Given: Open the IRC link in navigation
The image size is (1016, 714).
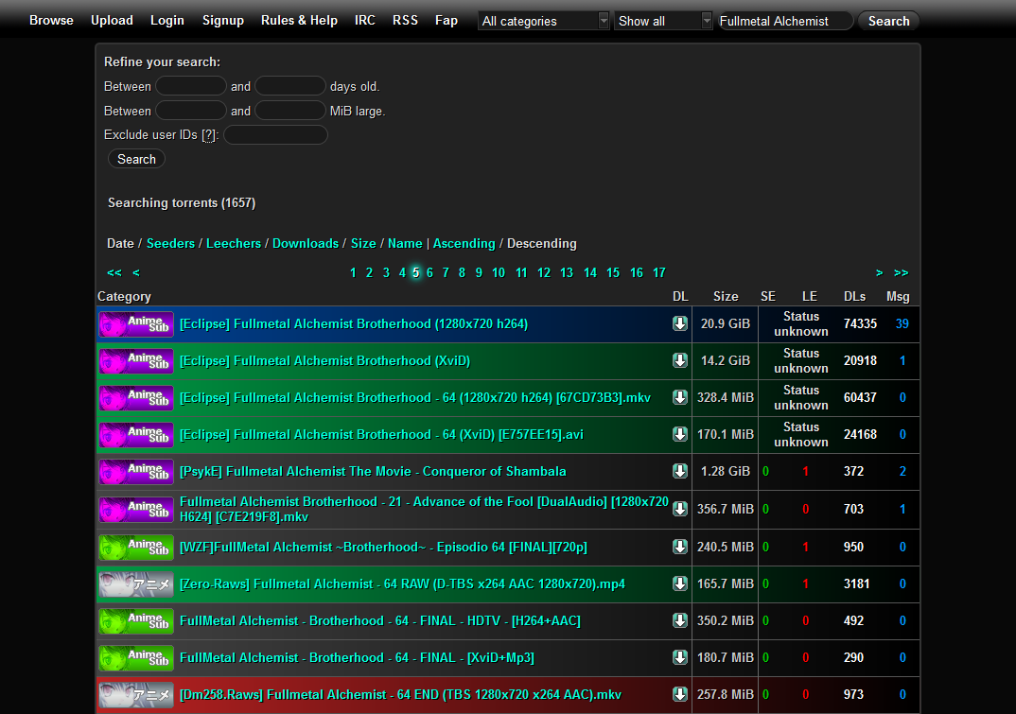Looking at the screenshot, I should [x=365, y=21].
